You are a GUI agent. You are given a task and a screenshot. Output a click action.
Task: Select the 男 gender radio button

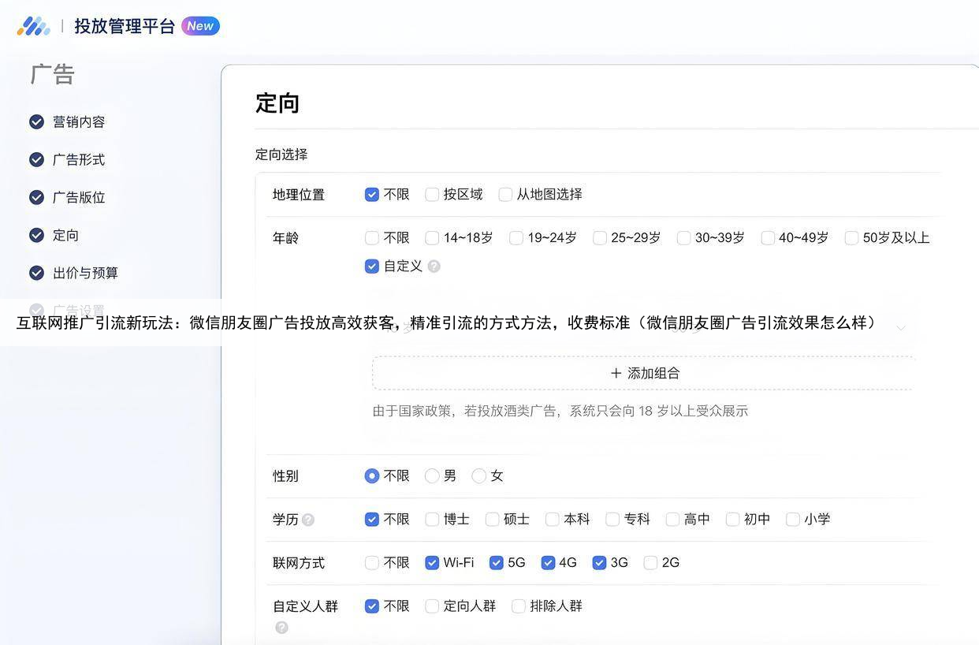click(x=432, y=476)
